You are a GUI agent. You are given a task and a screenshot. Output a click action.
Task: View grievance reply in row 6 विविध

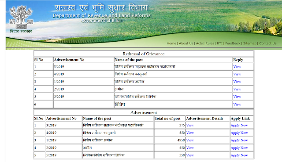[x=237, y=104]
